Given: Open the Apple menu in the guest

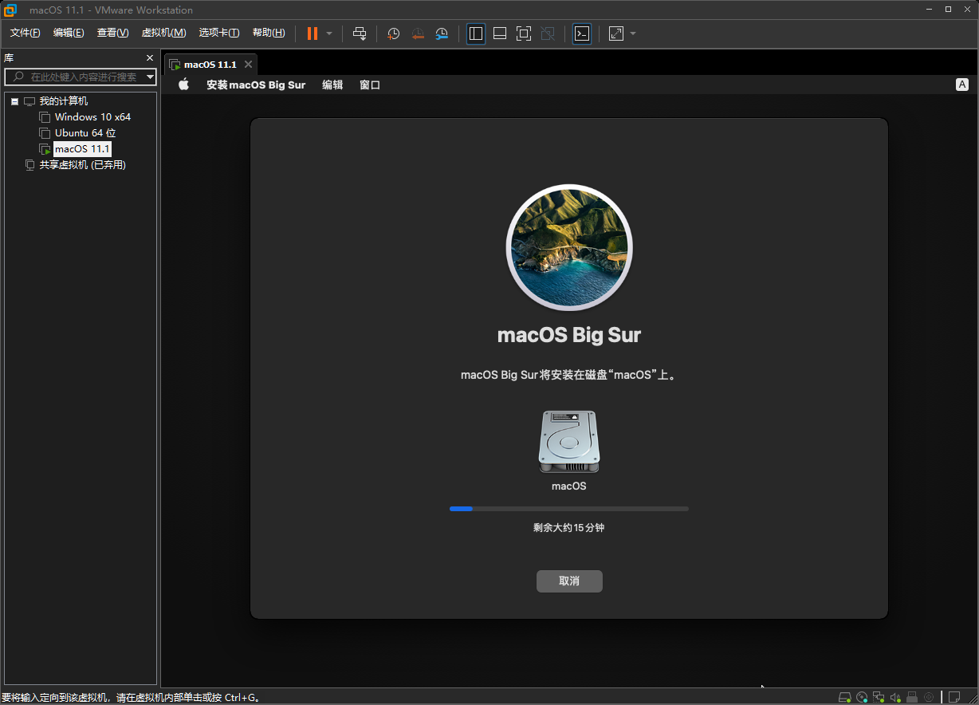Looking at the screenshot, I should [x=183, y=85].
